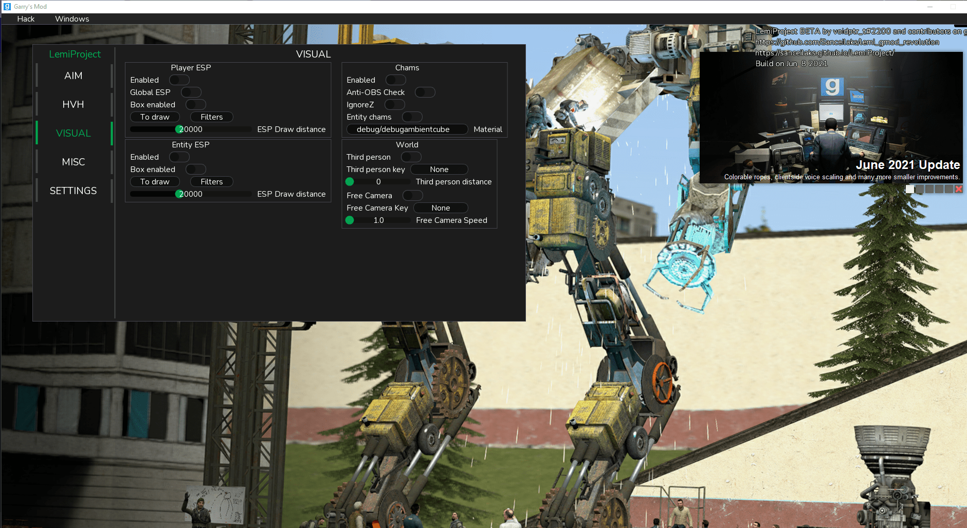
Task: Open Player ESP Filters dropdown
Action: click(212, 117)
